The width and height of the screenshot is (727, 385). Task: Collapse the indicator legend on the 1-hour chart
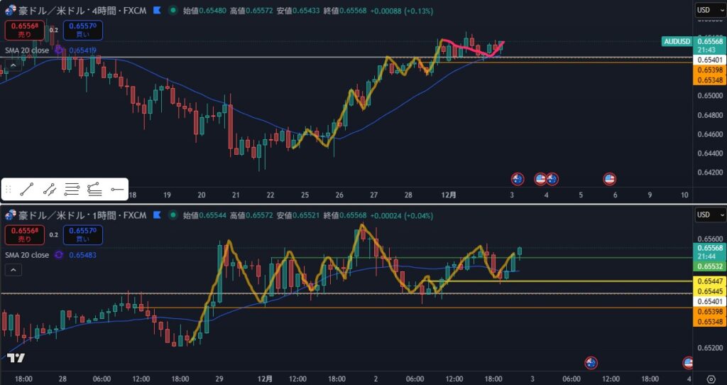click(x=13, y=270)
